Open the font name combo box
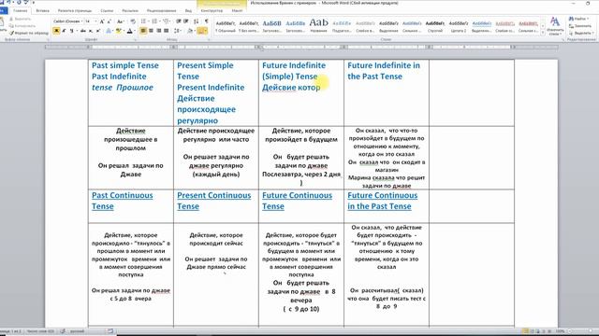This screenshot has width=599, height=336. point(67,21)
